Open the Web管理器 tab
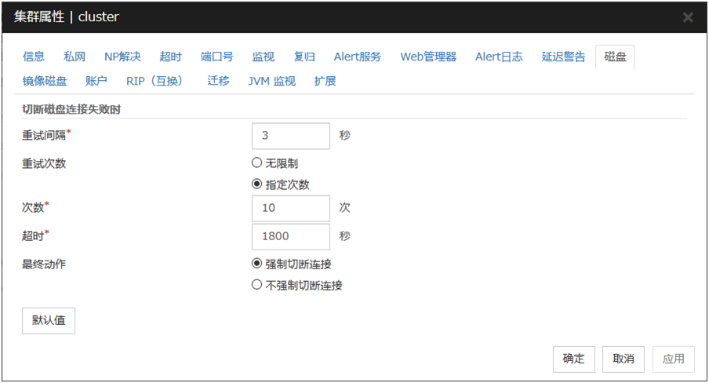Viewport: 709px width, 383px height. [428, 57]
